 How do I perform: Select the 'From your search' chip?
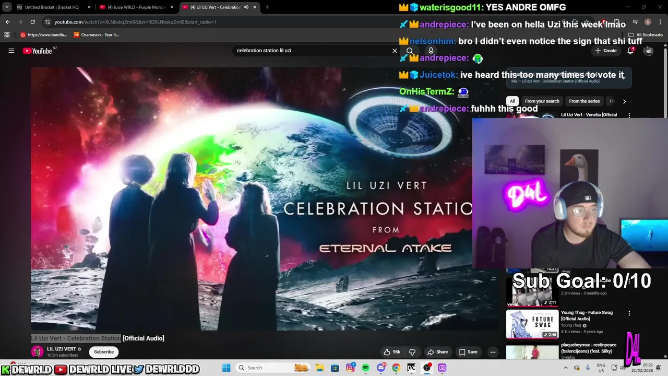[x=542, y=101]
